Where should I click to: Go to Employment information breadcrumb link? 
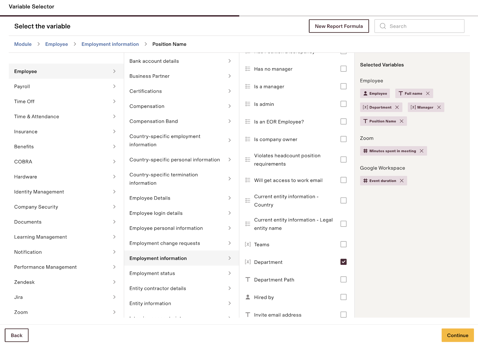110,44
